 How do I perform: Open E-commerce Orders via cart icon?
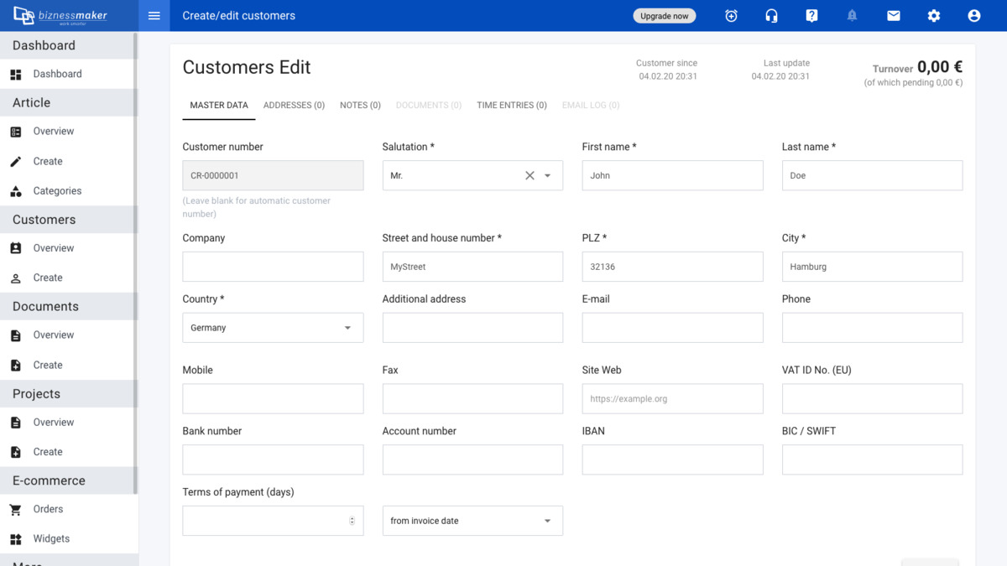16,509
